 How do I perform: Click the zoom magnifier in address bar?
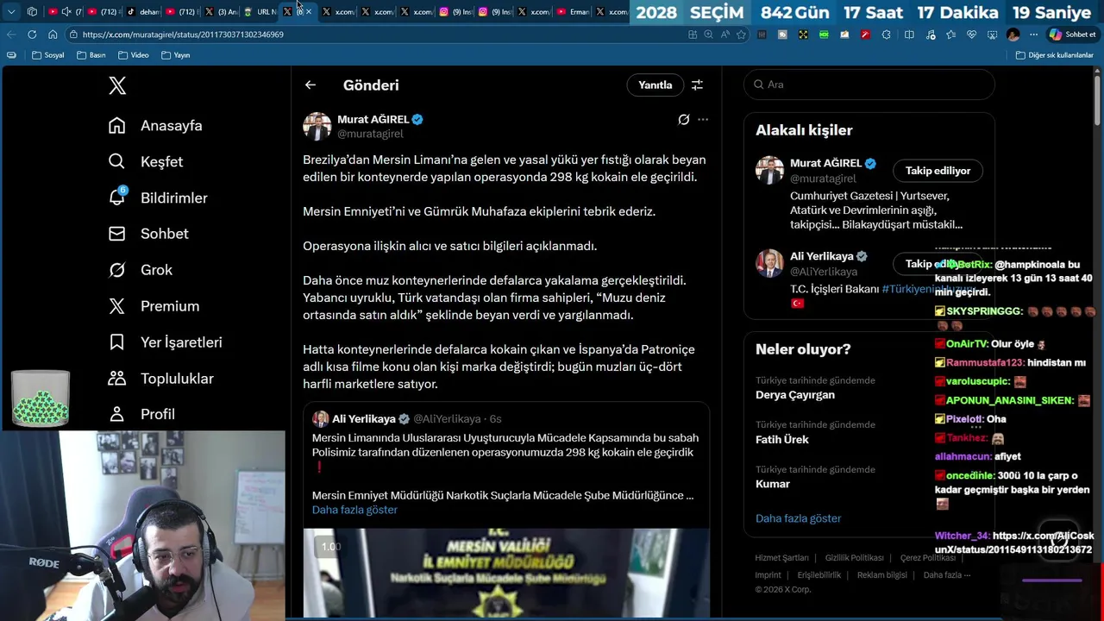[708, 34]
